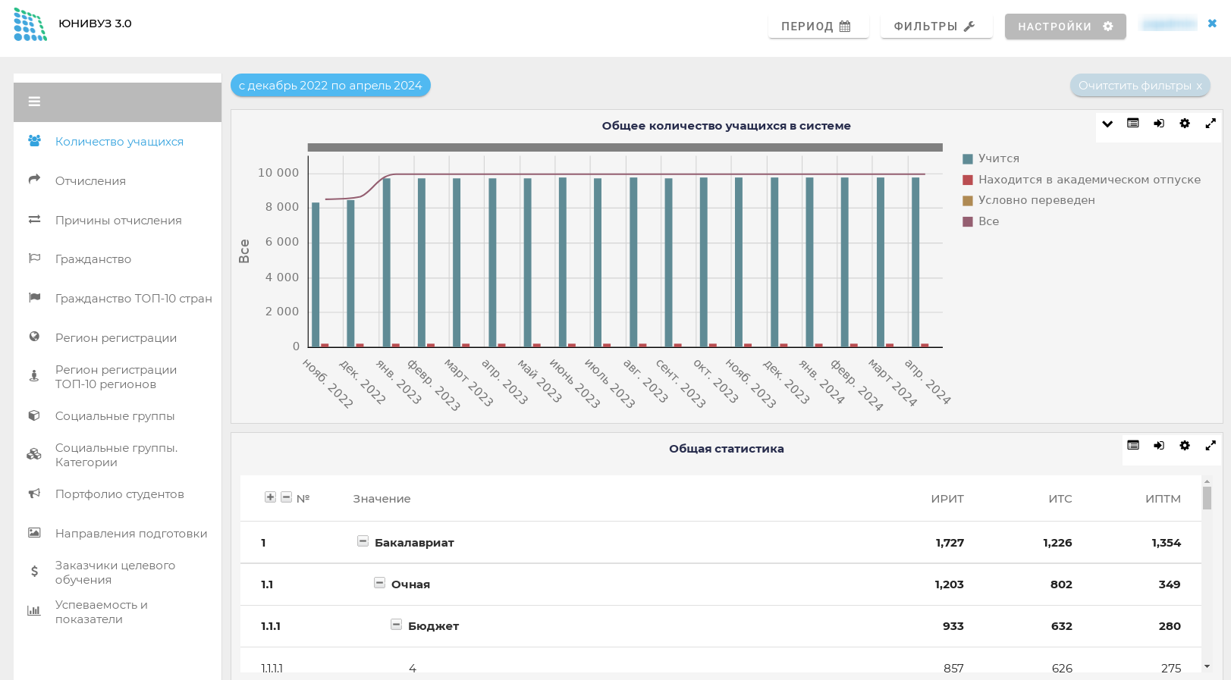Screen dimensions: 1231x680
Task: Click the date range chip декабрь 2022 – апрель 2024
Action: (331, 86)
